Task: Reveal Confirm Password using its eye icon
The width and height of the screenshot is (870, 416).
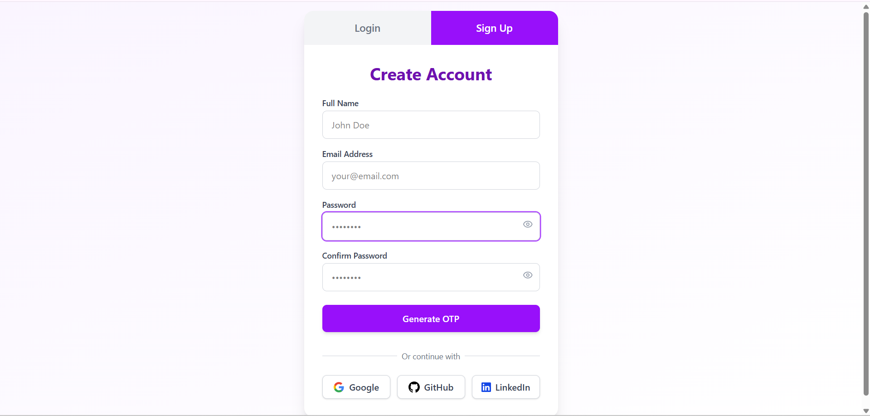Action: pos(528,275)
